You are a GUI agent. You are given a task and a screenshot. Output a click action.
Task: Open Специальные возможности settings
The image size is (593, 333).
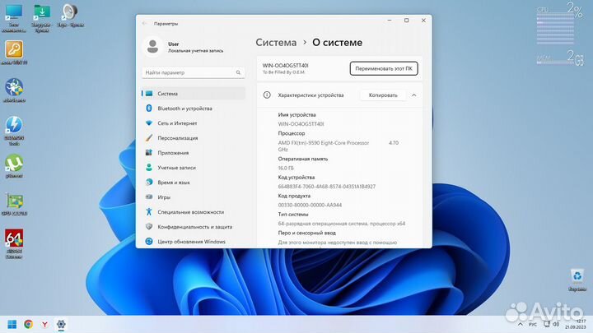[x=190, y=212]
